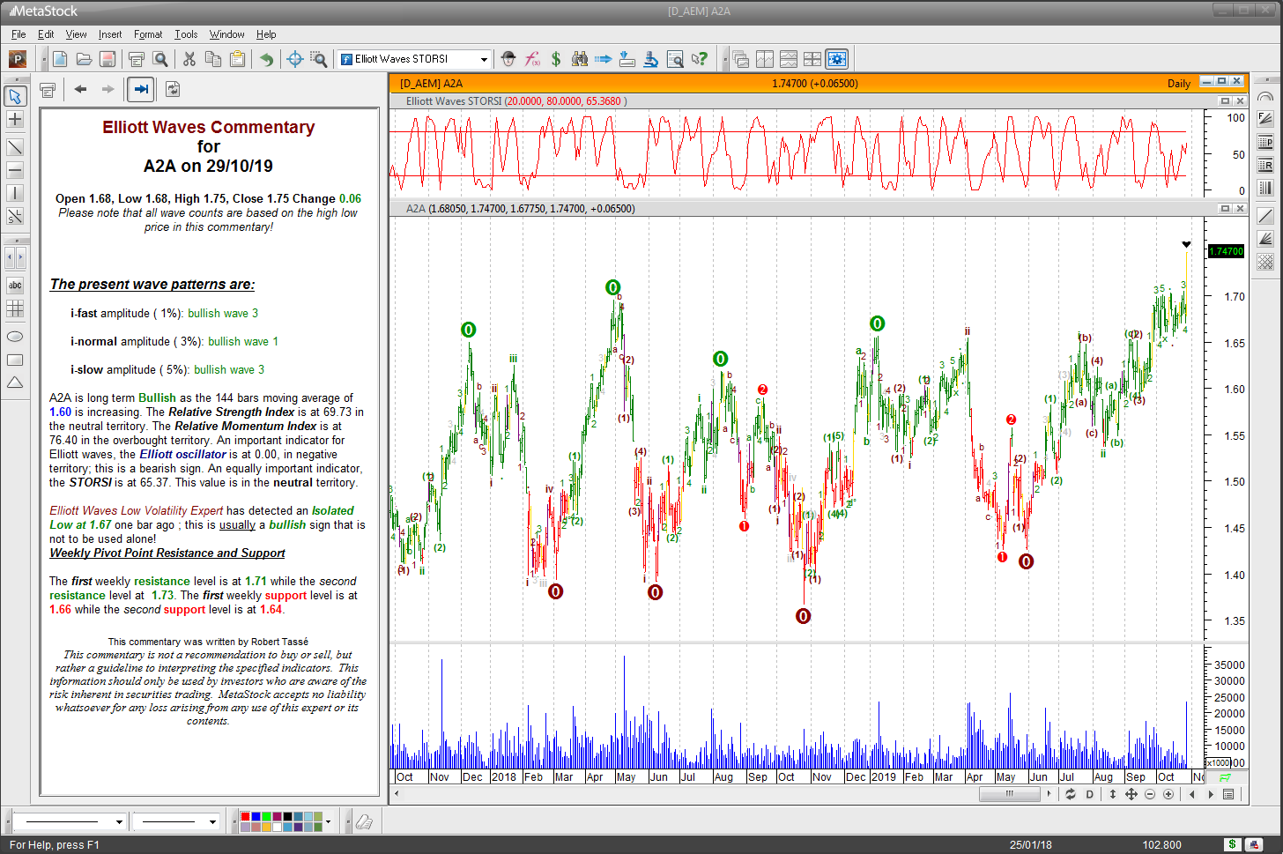Cut with the scissors icon

coord(189,59)
